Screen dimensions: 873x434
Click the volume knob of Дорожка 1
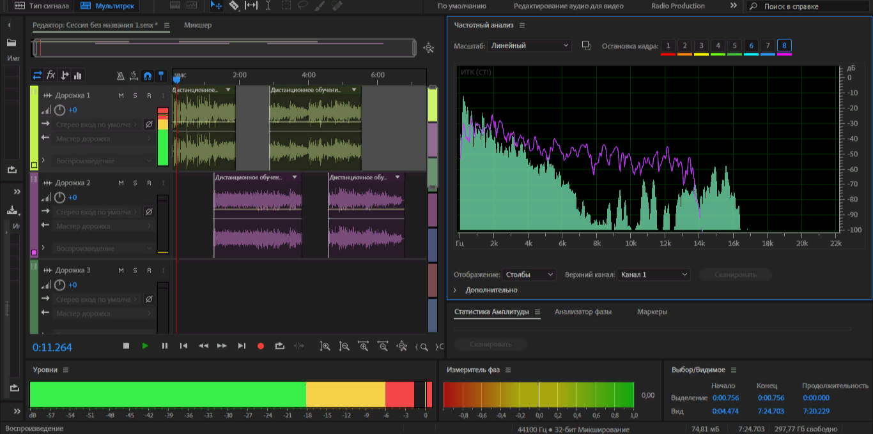pyautogui.click(x=59, y=110)
